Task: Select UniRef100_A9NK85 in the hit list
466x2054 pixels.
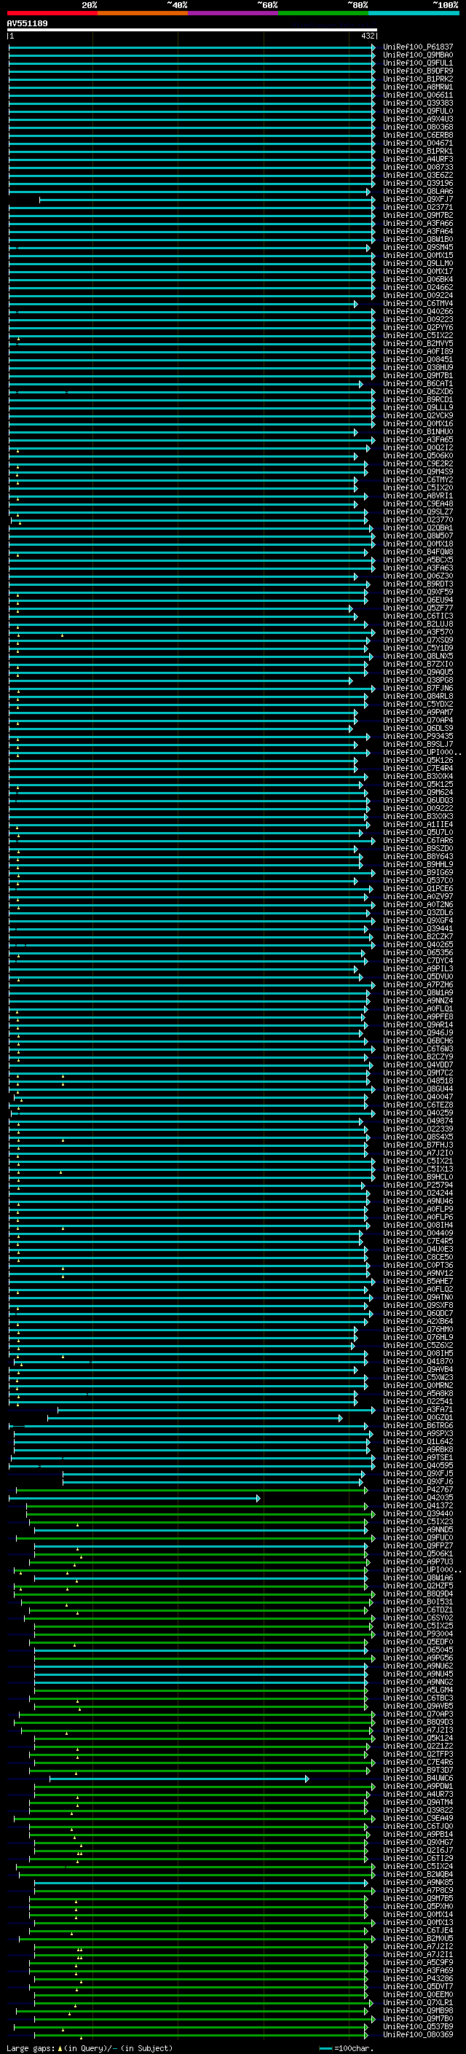Action: click(418, 1883)
